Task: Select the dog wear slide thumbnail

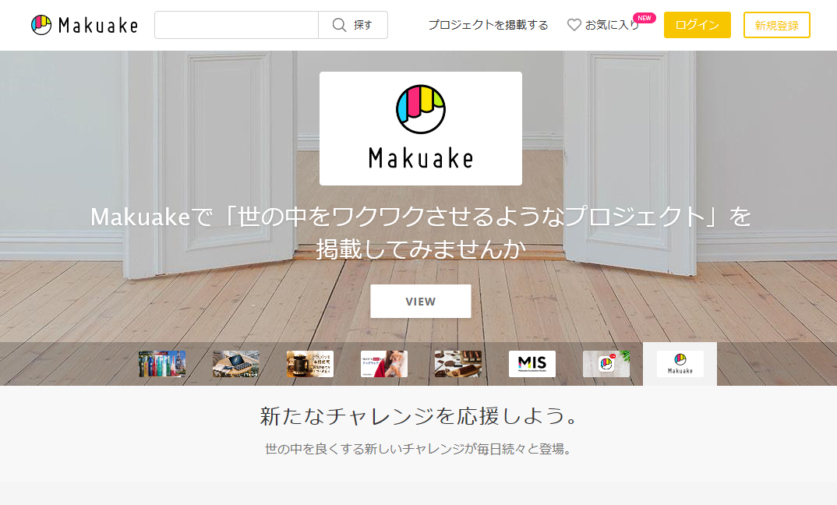Action: pyautogui.click(x=383, y=364)
